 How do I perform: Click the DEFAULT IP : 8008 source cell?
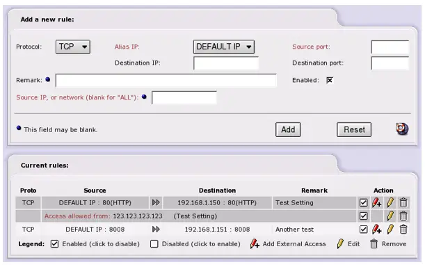coord(95,230)
